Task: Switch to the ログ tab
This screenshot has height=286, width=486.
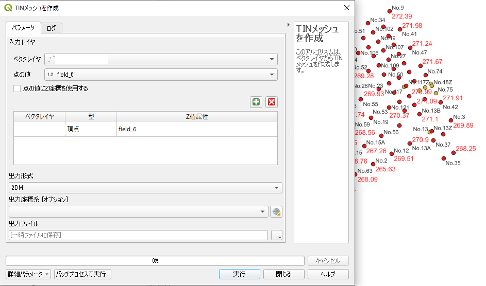Action: (52, 28)
